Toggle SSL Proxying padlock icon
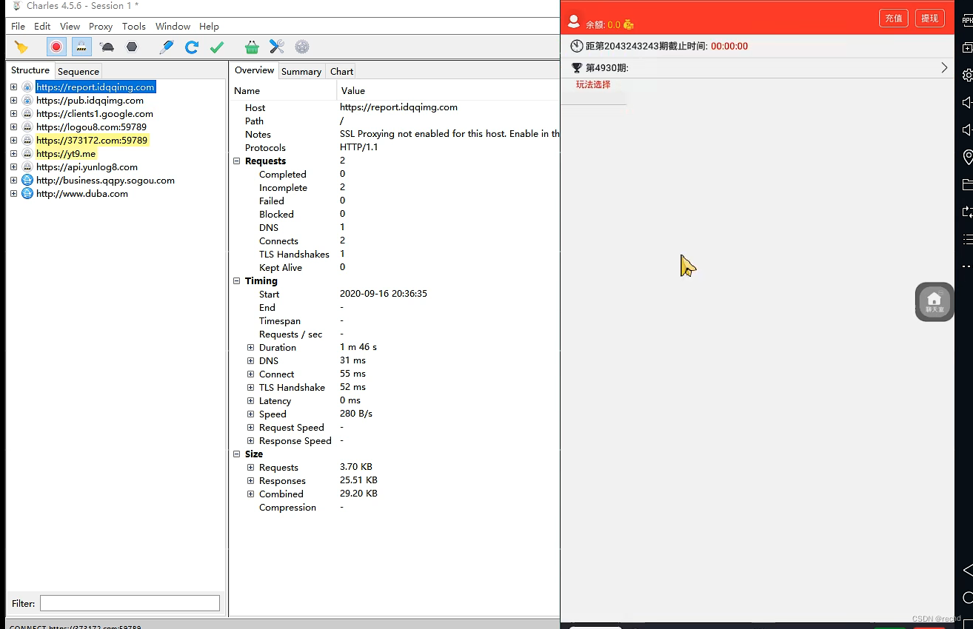 click(x=81, y=47)
